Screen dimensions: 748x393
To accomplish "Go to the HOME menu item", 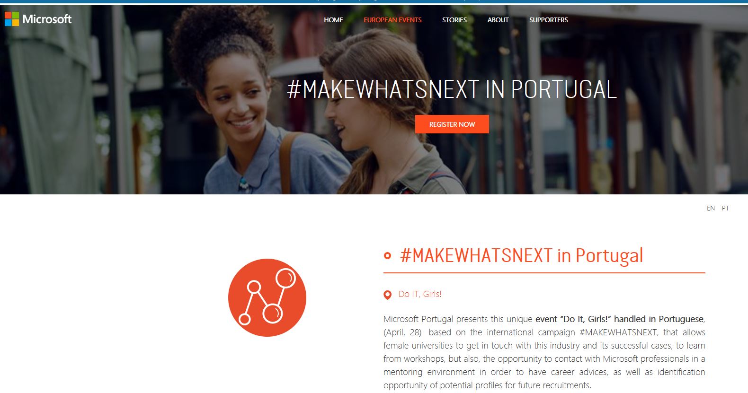I will pos(333,20).
